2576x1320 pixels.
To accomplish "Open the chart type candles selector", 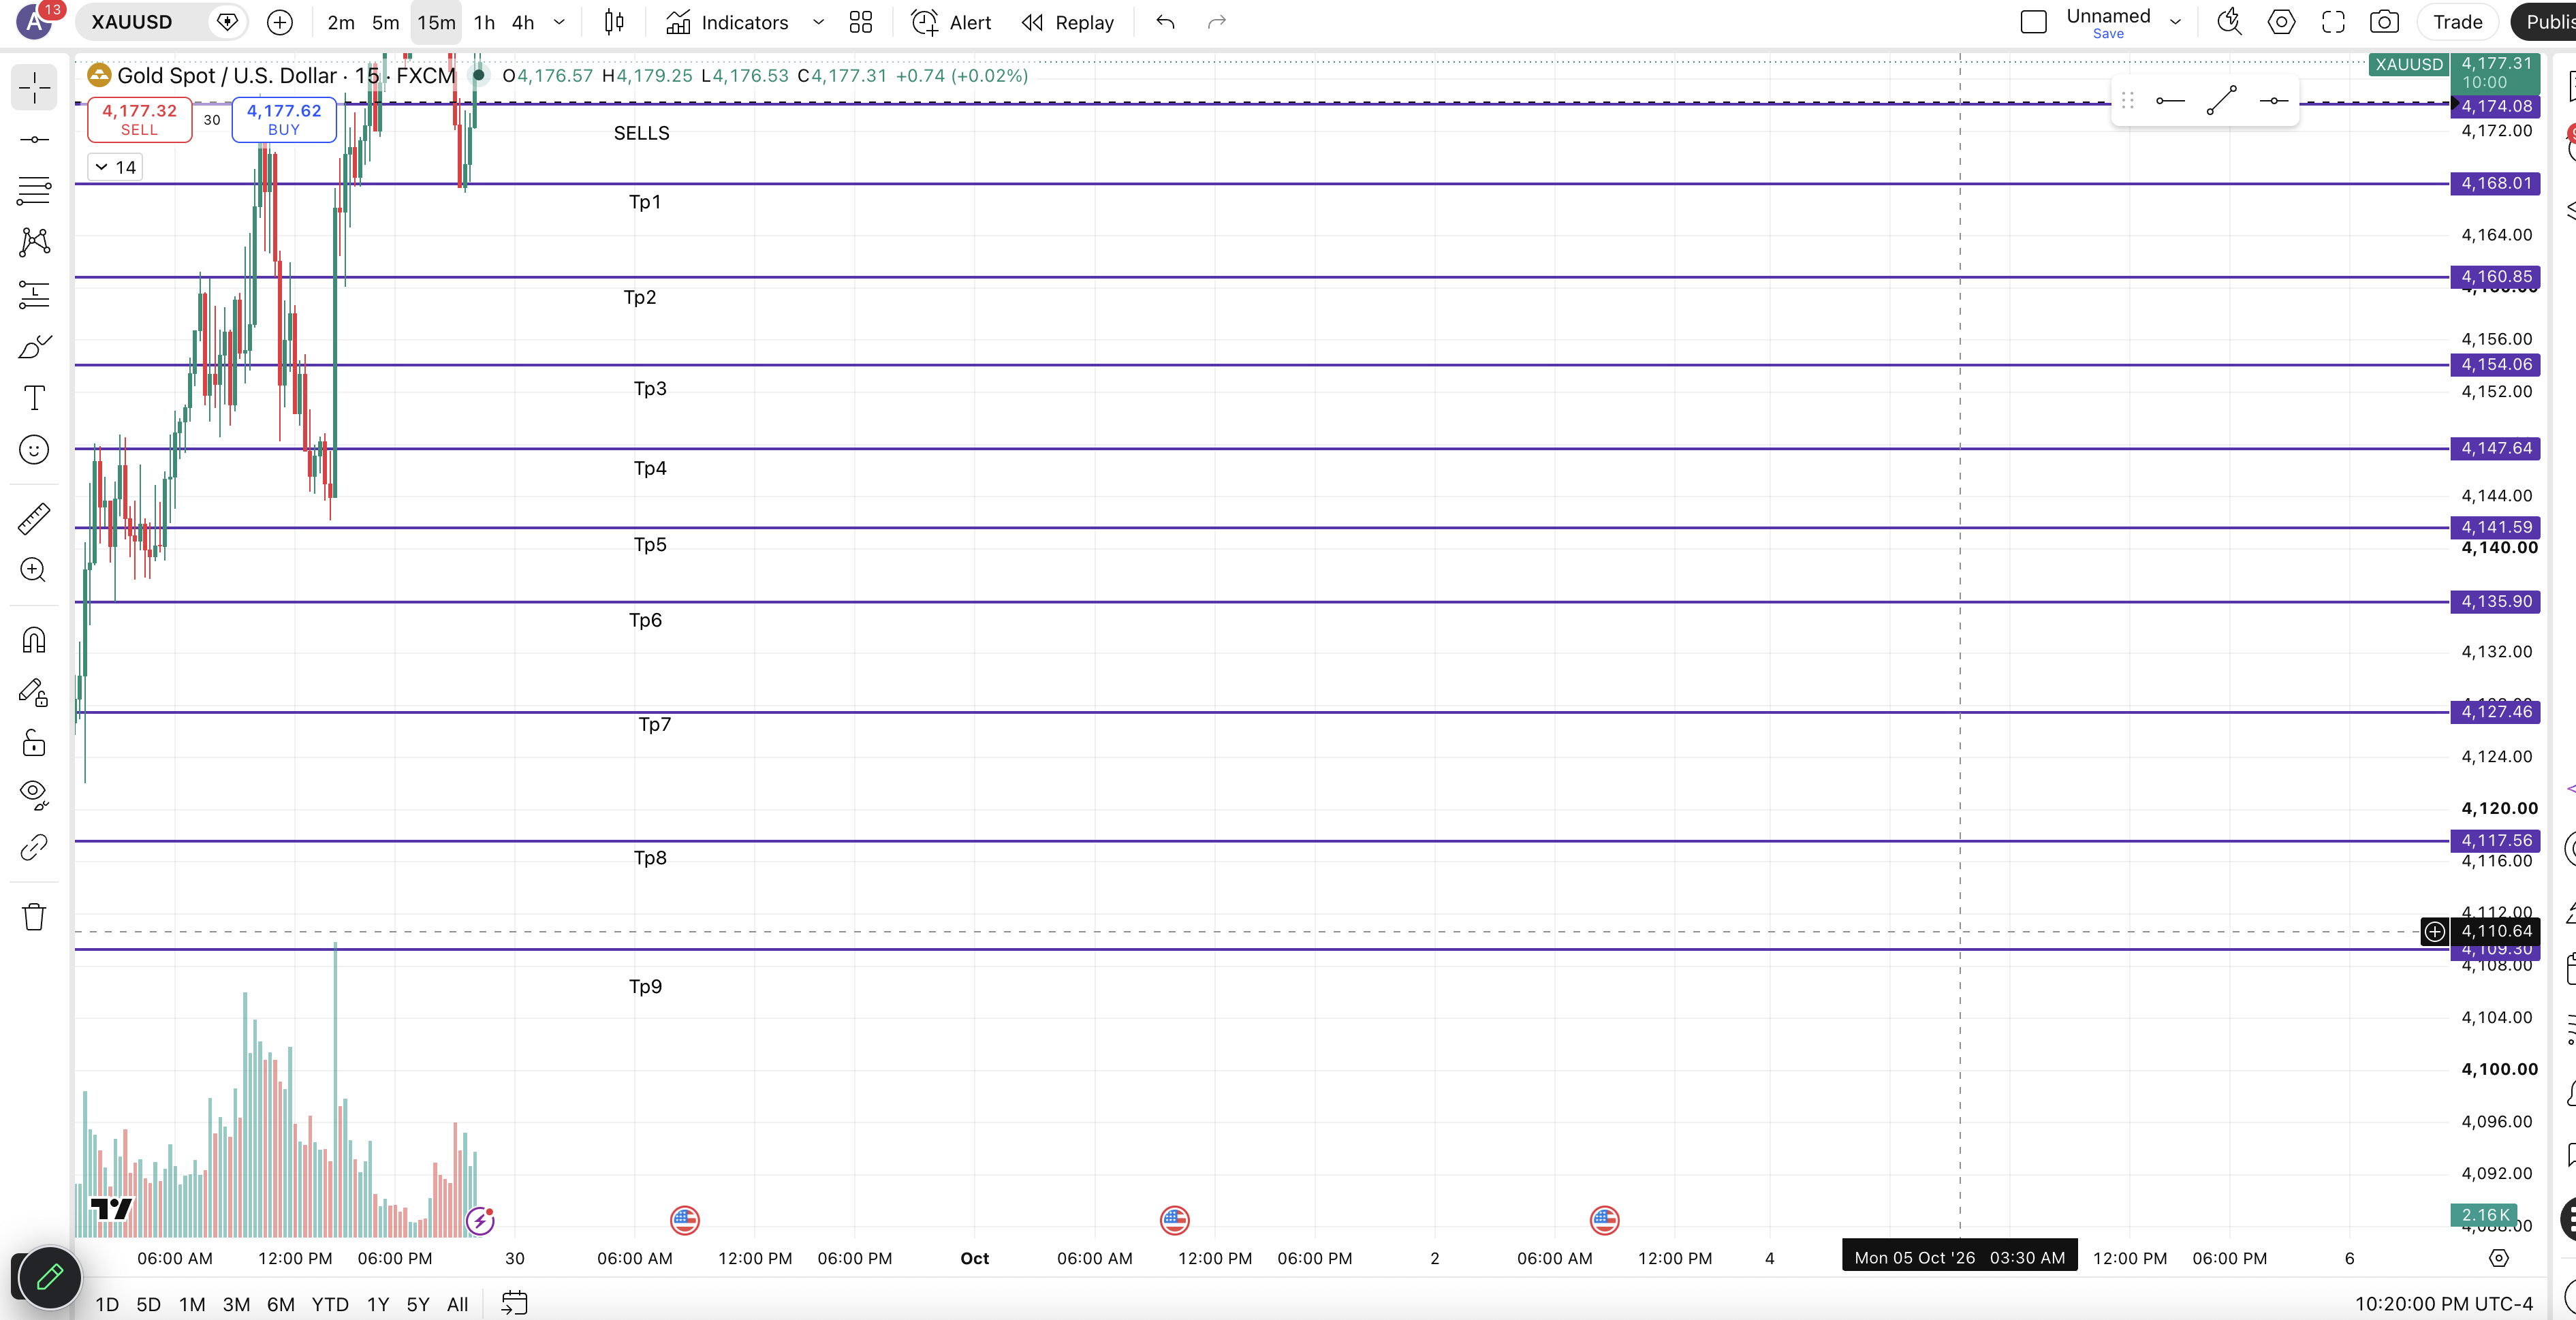I will (x=615, y=22).
